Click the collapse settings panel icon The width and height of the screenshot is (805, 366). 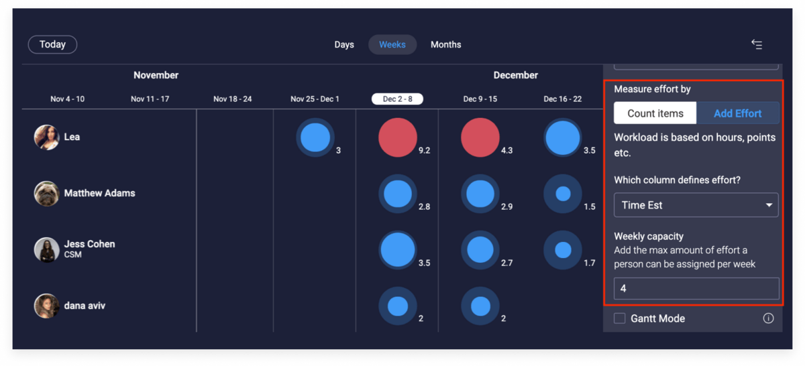click(x=757, y=45)
